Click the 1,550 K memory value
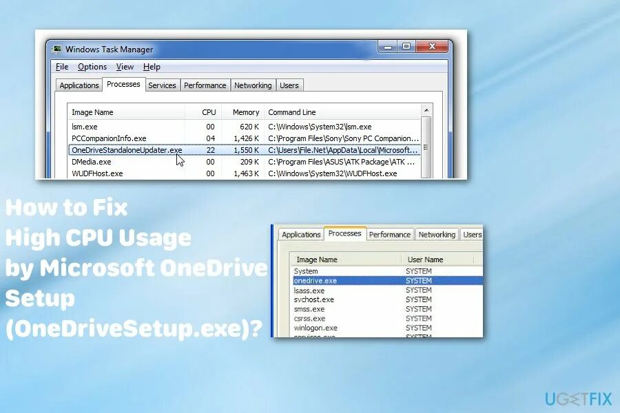This screenshot has width=620, height=413. pos(247,150)
